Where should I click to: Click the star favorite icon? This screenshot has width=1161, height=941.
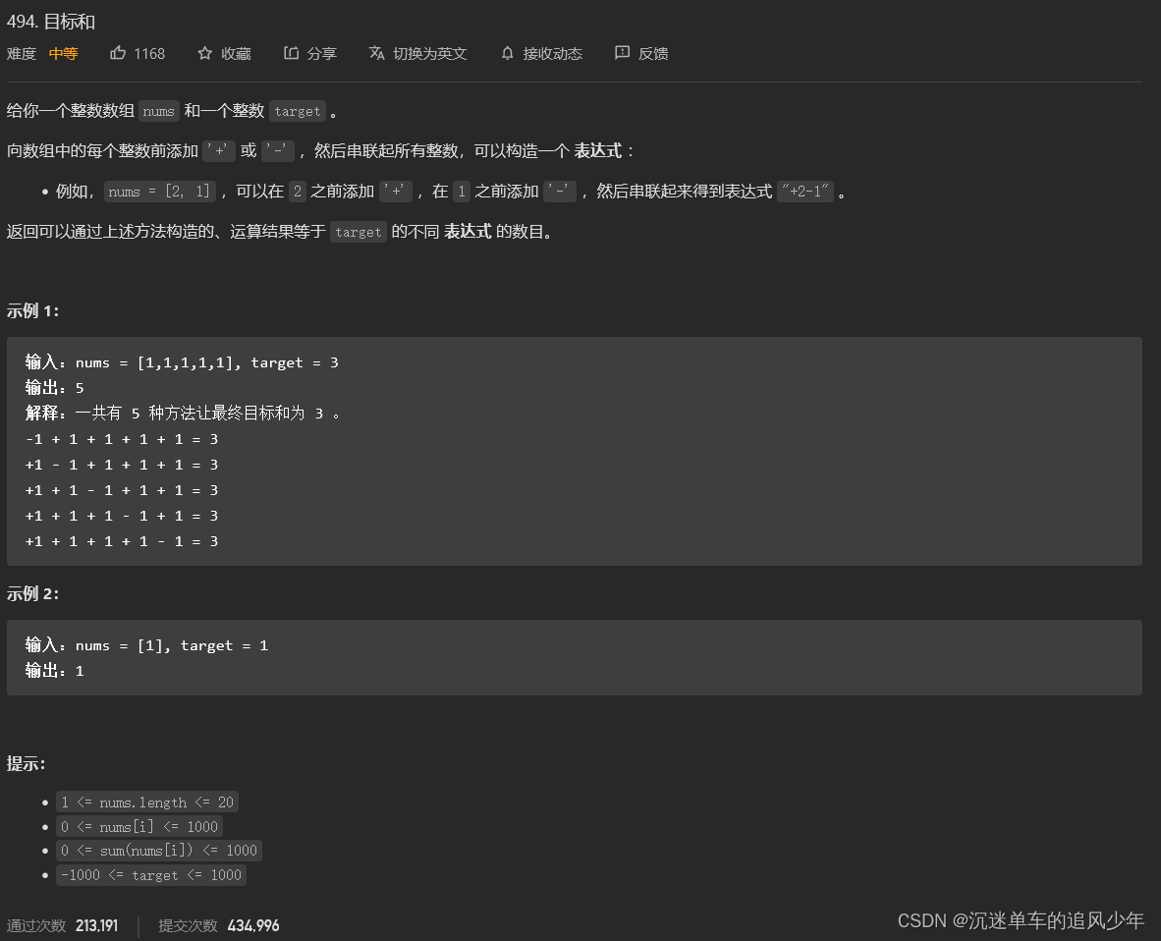click(x=204, y=53)
